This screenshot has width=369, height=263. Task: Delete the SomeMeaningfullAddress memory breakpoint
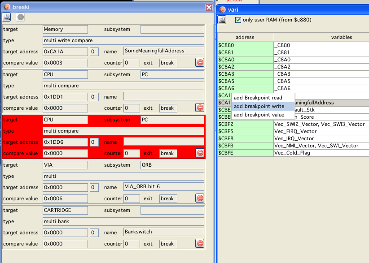pyautogui.click(x=200, y=63)
